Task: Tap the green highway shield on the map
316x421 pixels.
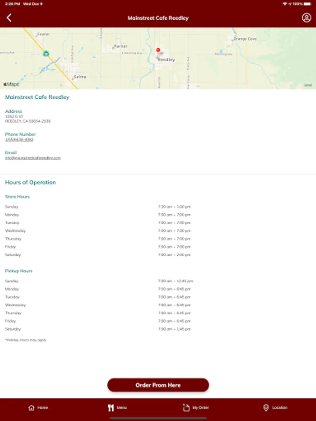Action: (x=46, y=53)
